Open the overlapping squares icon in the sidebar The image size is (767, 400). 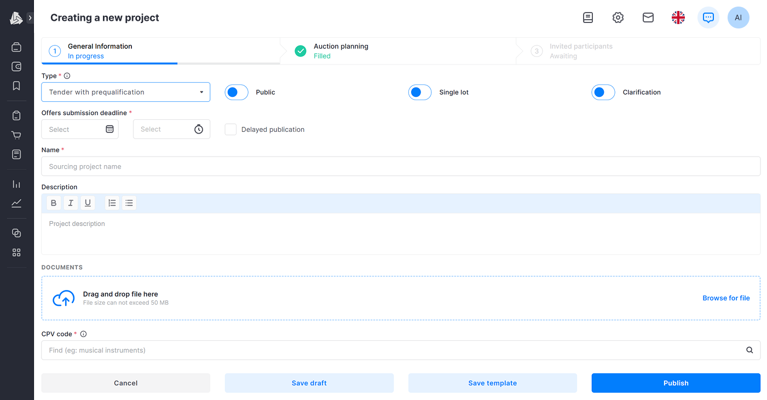click(16, 233)
